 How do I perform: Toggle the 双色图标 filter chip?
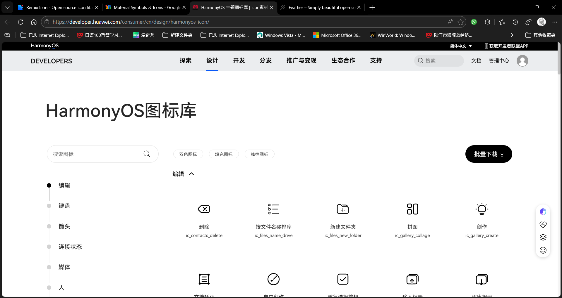[188, 154]
